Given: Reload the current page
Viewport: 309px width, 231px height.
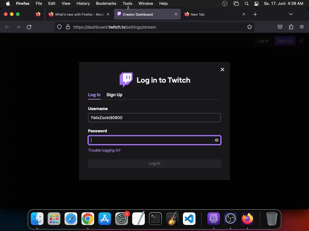Looking at the screenshot, I should point(29,27).
